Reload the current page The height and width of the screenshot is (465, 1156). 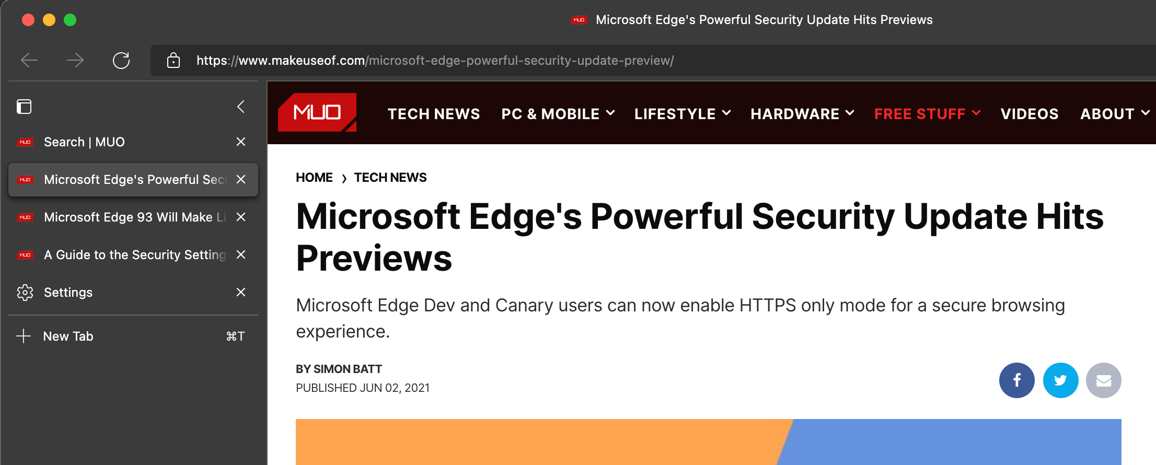tap(121, 61)
